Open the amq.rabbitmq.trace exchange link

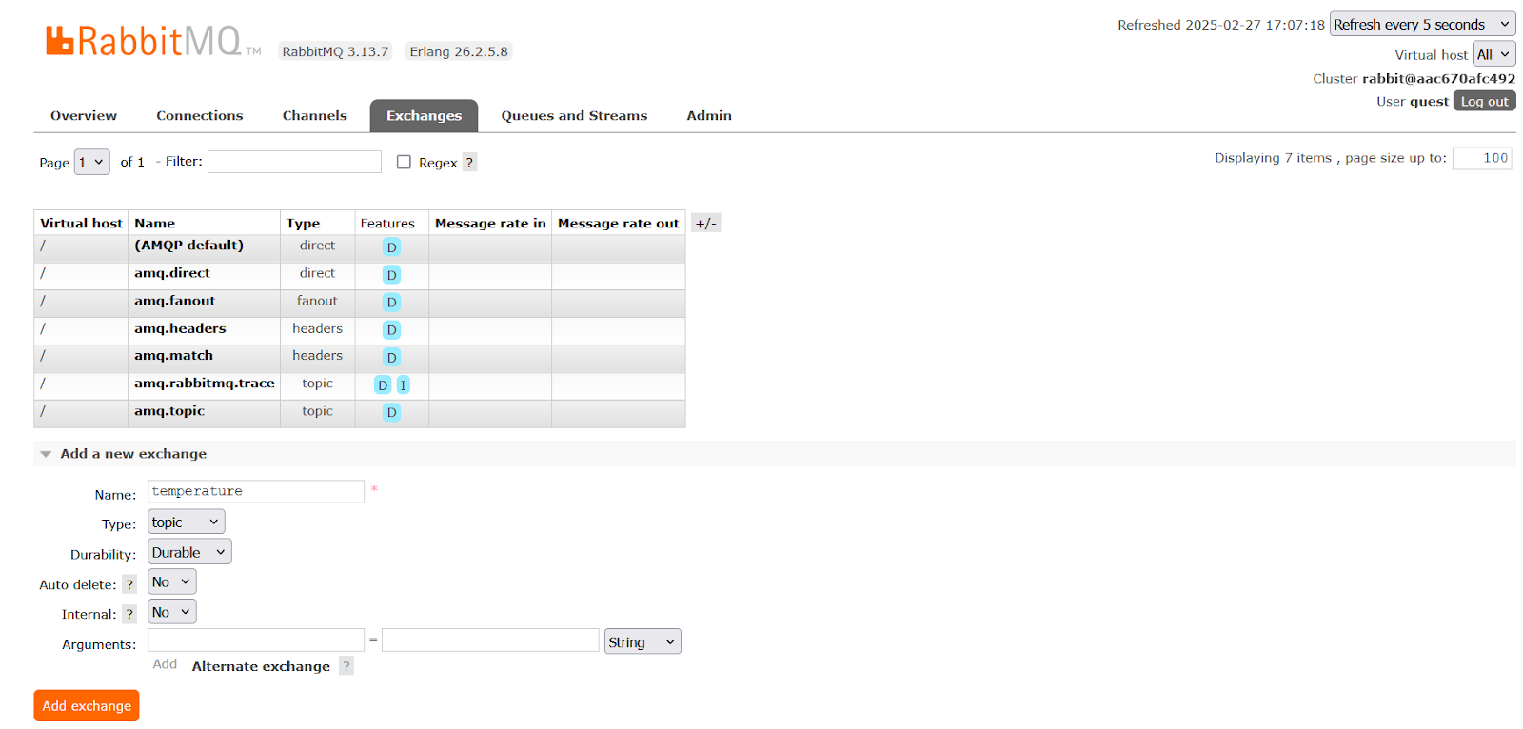click(205, 384)
